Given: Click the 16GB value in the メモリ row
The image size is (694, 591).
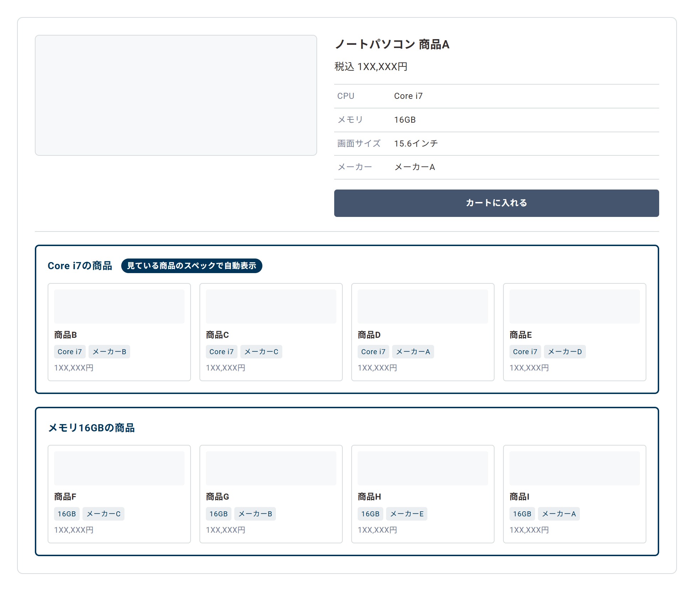Looking at the screenshot, I should [405, 120].
